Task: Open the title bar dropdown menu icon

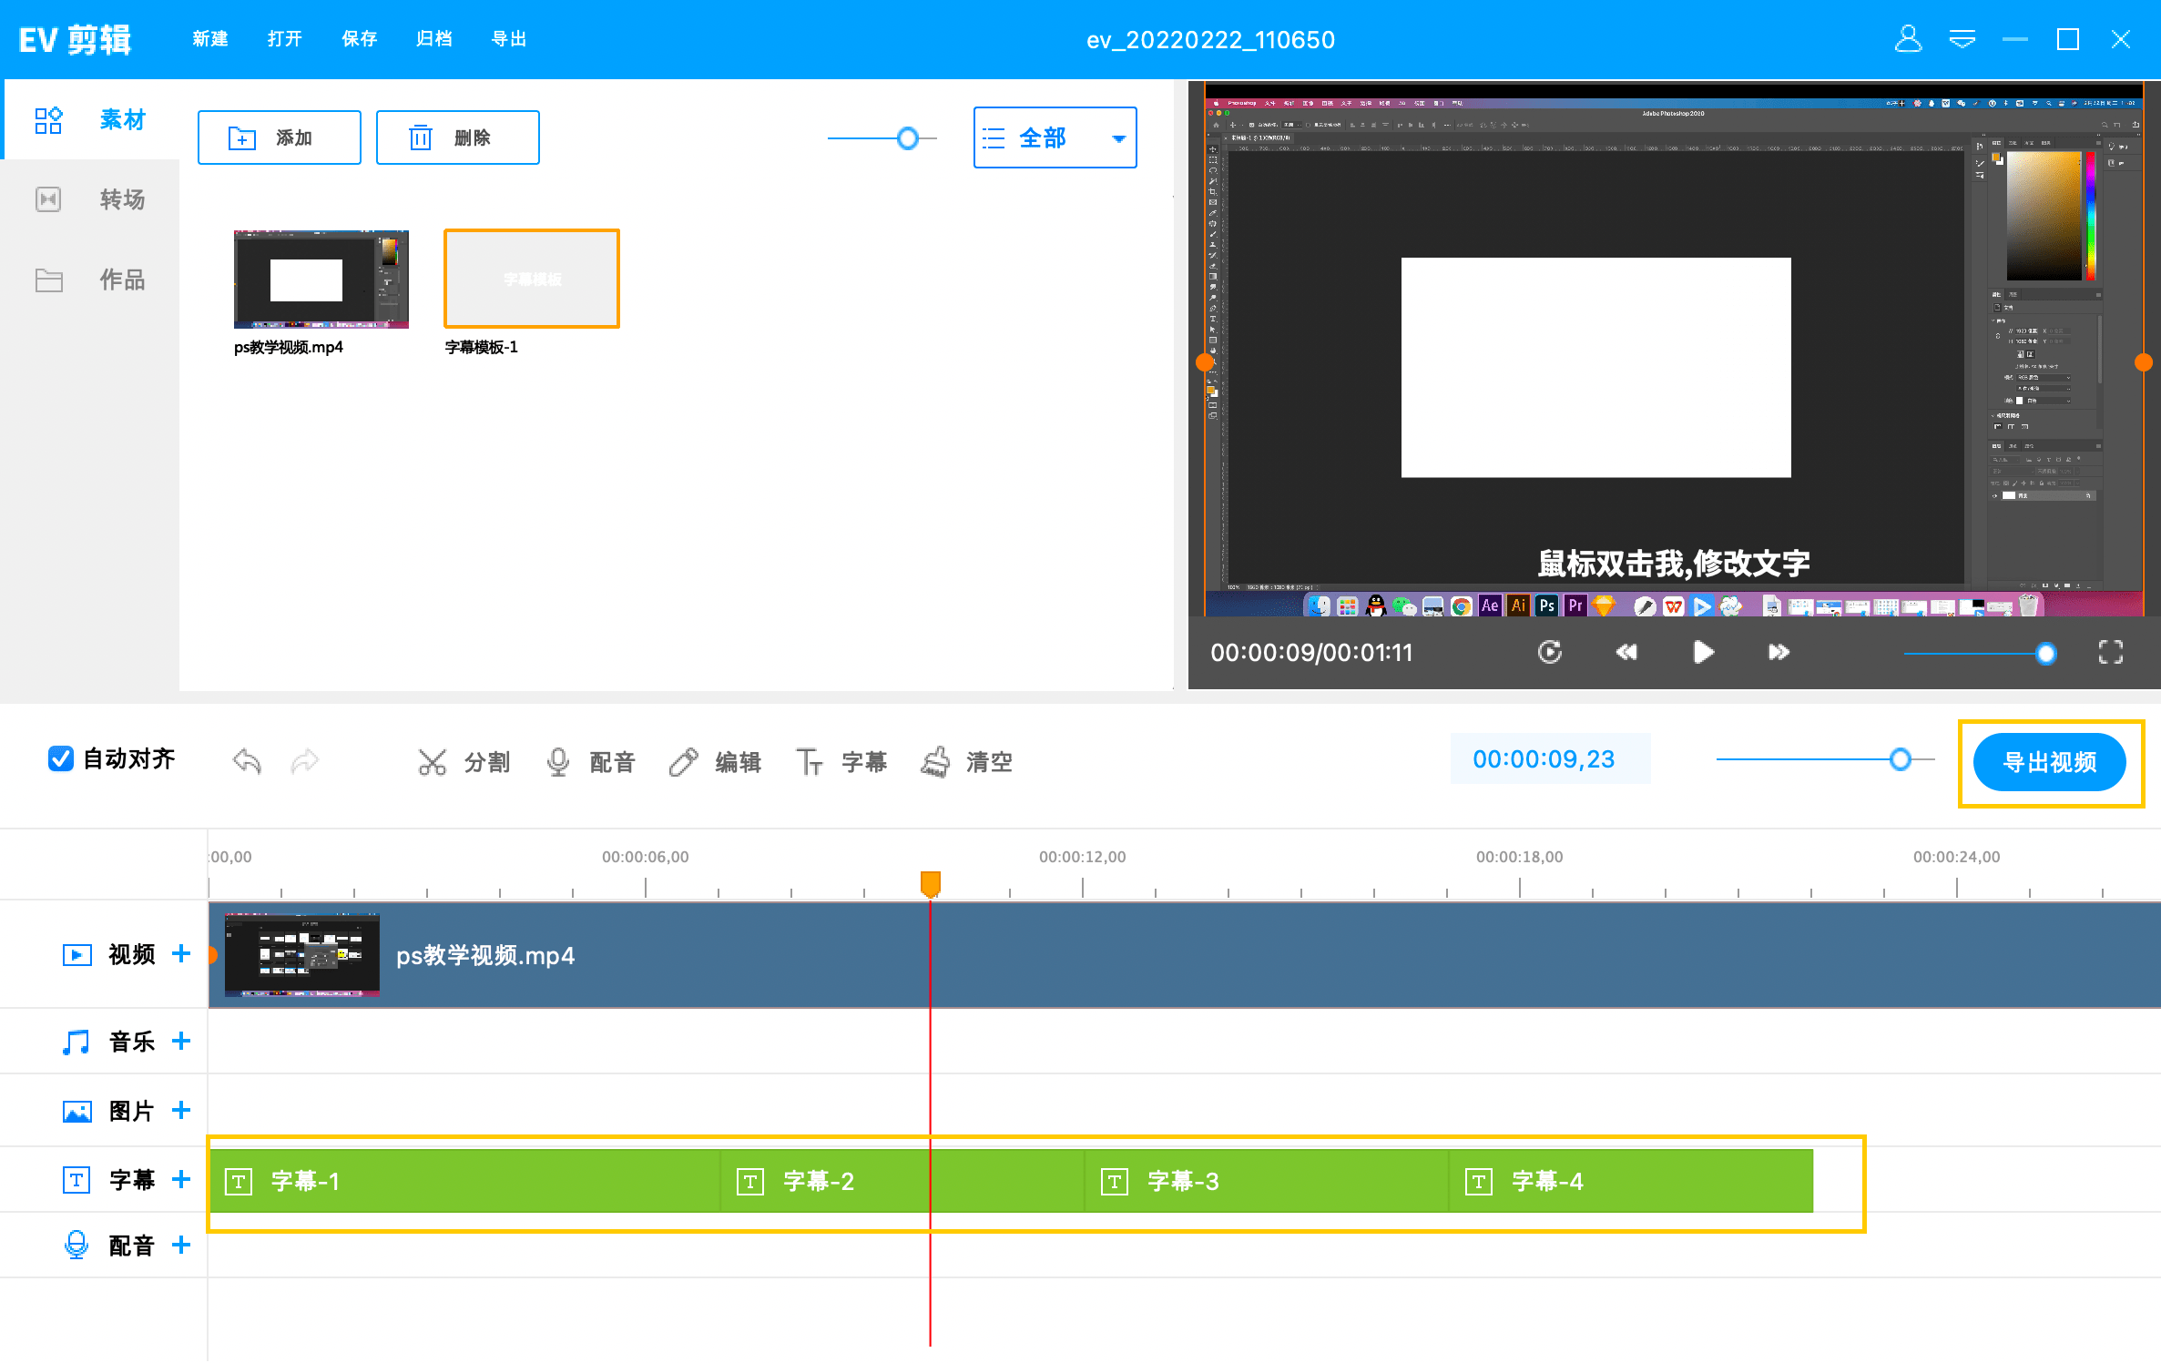Action: coord(1962,39)
